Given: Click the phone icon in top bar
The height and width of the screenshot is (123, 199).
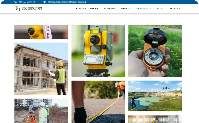Looking at the screenshot, I should point(15,2).
